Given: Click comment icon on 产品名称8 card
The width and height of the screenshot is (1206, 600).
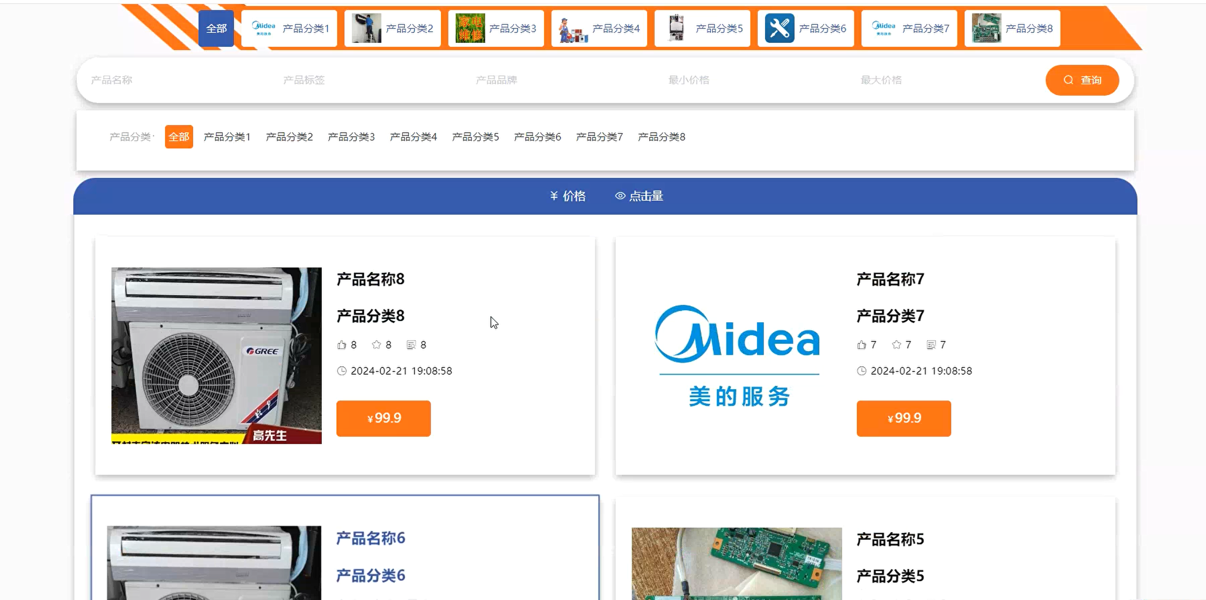Looking at the screenshot, I should (x=411, y=345).
